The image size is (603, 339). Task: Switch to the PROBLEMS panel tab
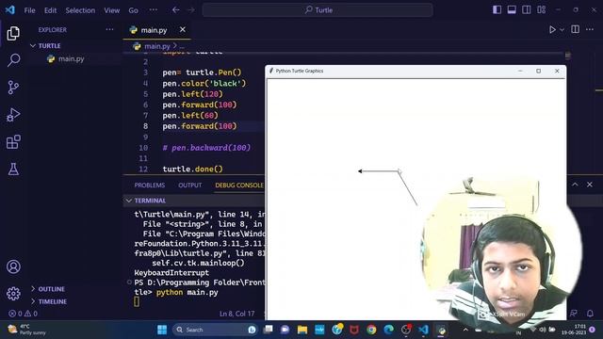tap(150, 186)
